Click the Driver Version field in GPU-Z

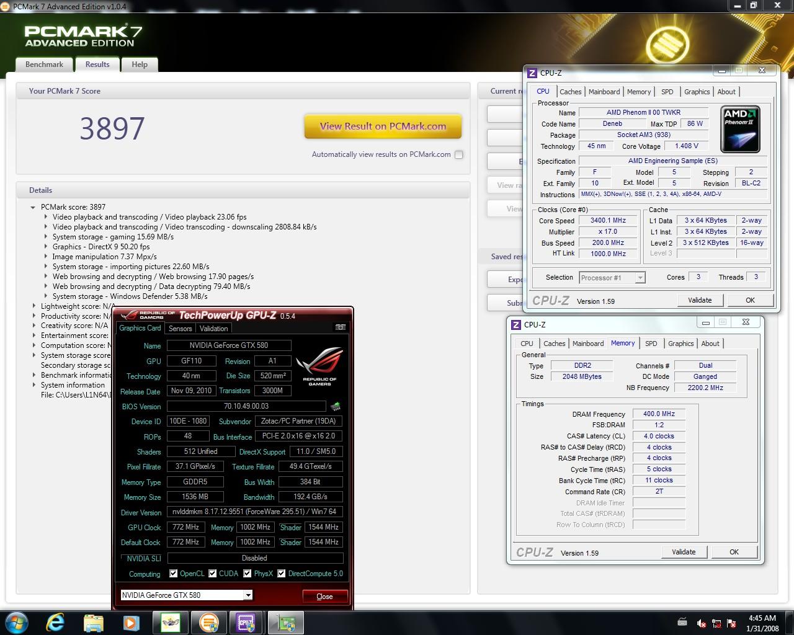[x=254, y=512]
